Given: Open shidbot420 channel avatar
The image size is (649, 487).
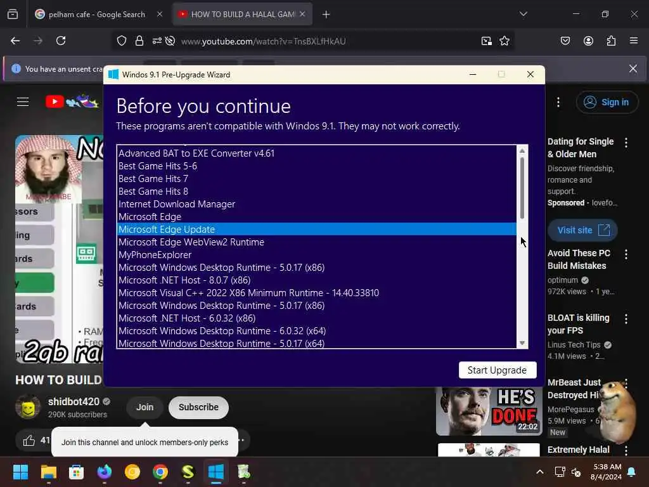Looking at the screenshot, I should tap(28, 407).
